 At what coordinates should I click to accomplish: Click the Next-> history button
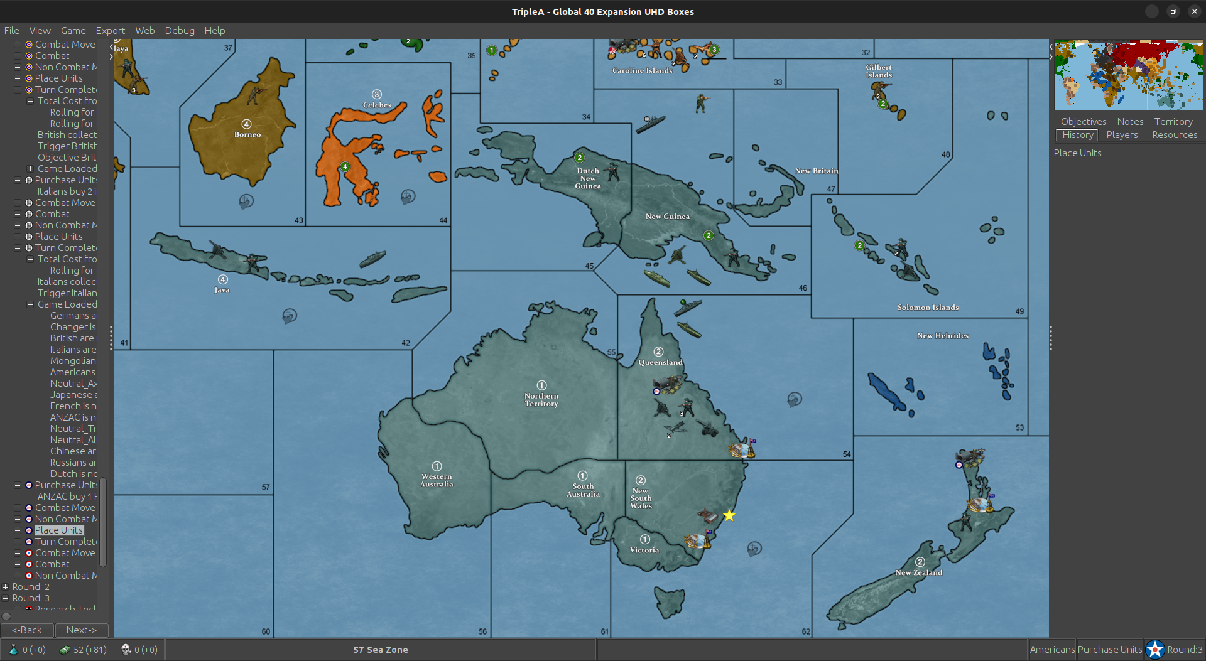[82, 630]
